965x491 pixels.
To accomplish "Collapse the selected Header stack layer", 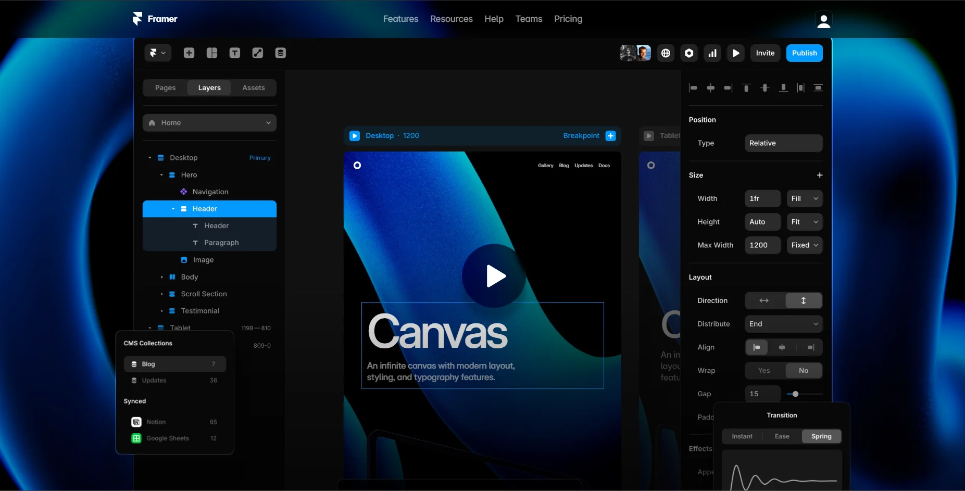I will click(x=173, y=209).
